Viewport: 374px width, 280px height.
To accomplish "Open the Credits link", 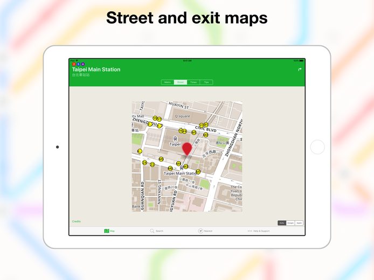I will 77,221.
